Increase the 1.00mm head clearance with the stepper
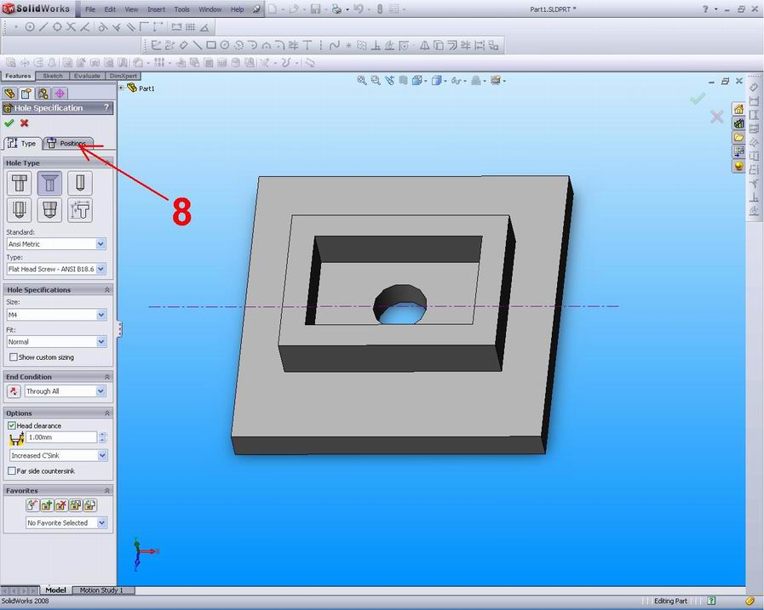 [104, 435]
